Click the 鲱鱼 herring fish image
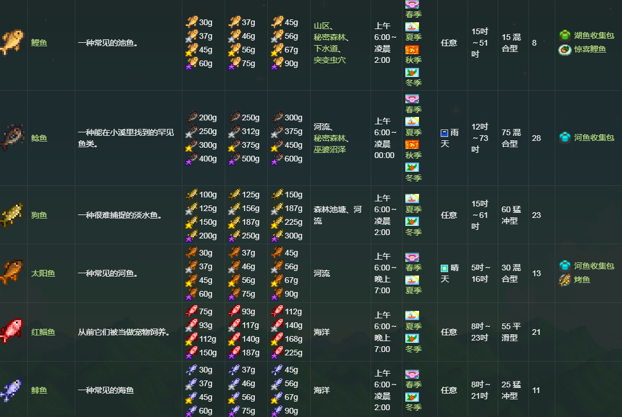The height and width of the screenshot is (417, 622). point(13,390)
